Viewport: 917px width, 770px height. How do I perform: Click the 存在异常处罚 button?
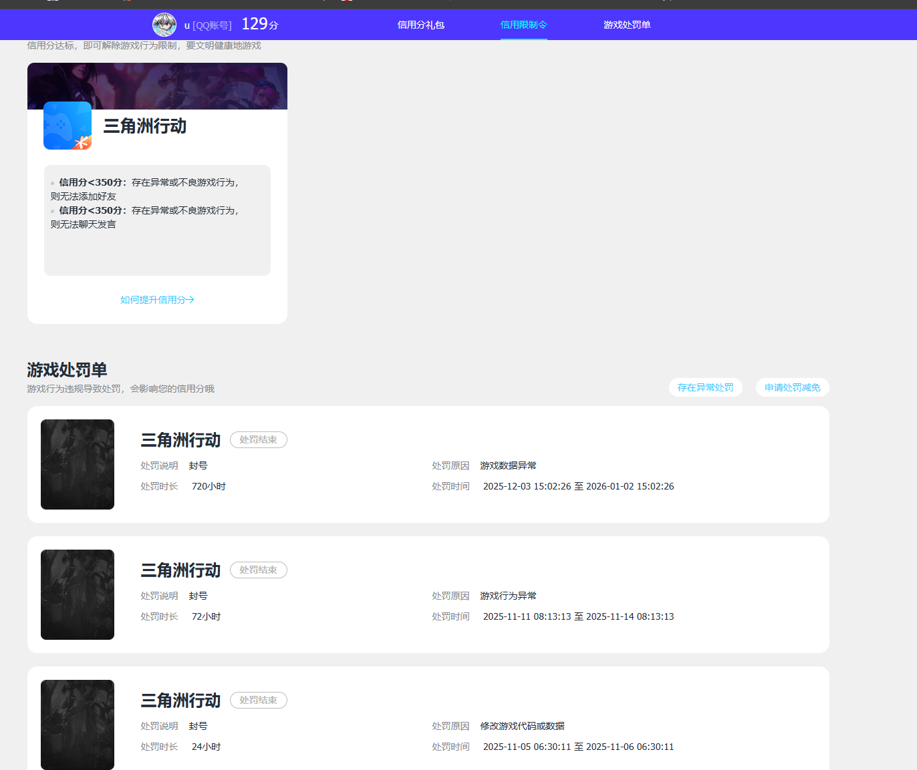coord(705,387)
